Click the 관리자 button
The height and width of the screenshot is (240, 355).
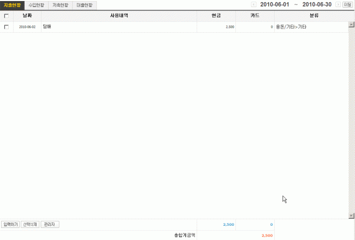(x=50, y=224)
